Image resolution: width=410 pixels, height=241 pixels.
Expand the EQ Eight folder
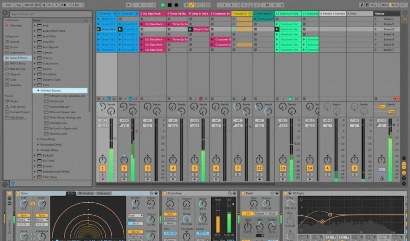coord(35,155)
